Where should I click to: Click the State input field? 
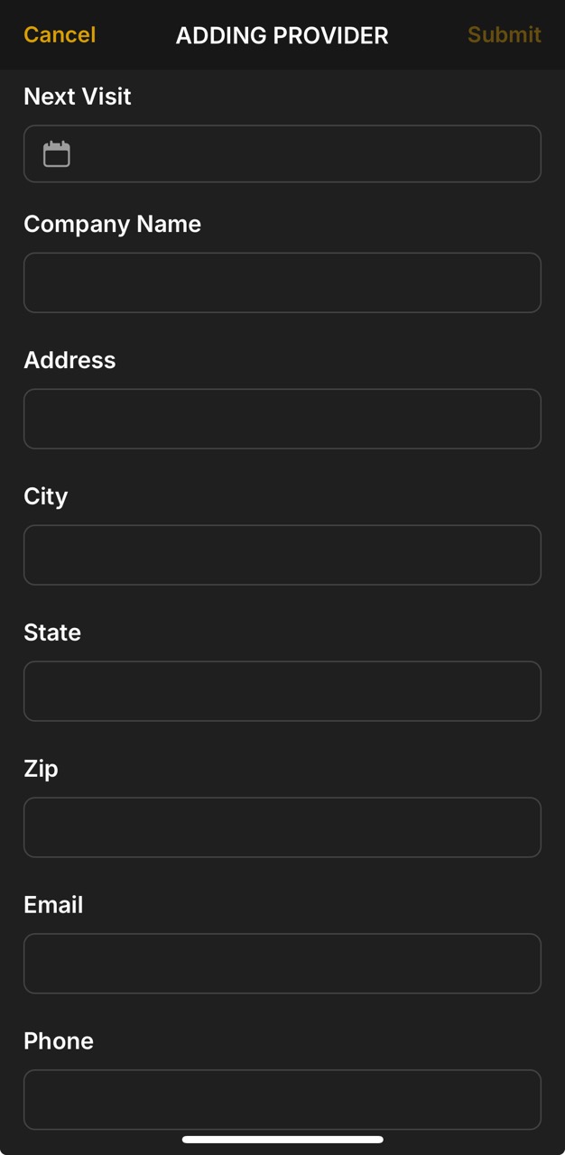[282, 691]
